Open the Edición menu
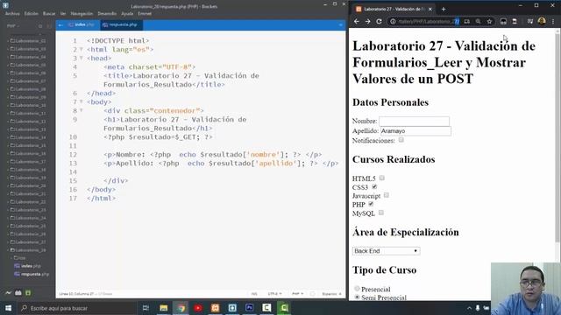The image size is (561, 315). [32, 14]
